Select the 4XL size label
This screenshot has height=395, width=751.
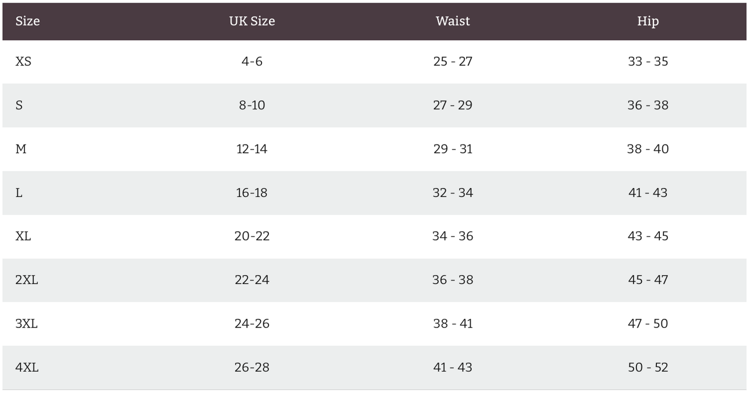(27, 367)
